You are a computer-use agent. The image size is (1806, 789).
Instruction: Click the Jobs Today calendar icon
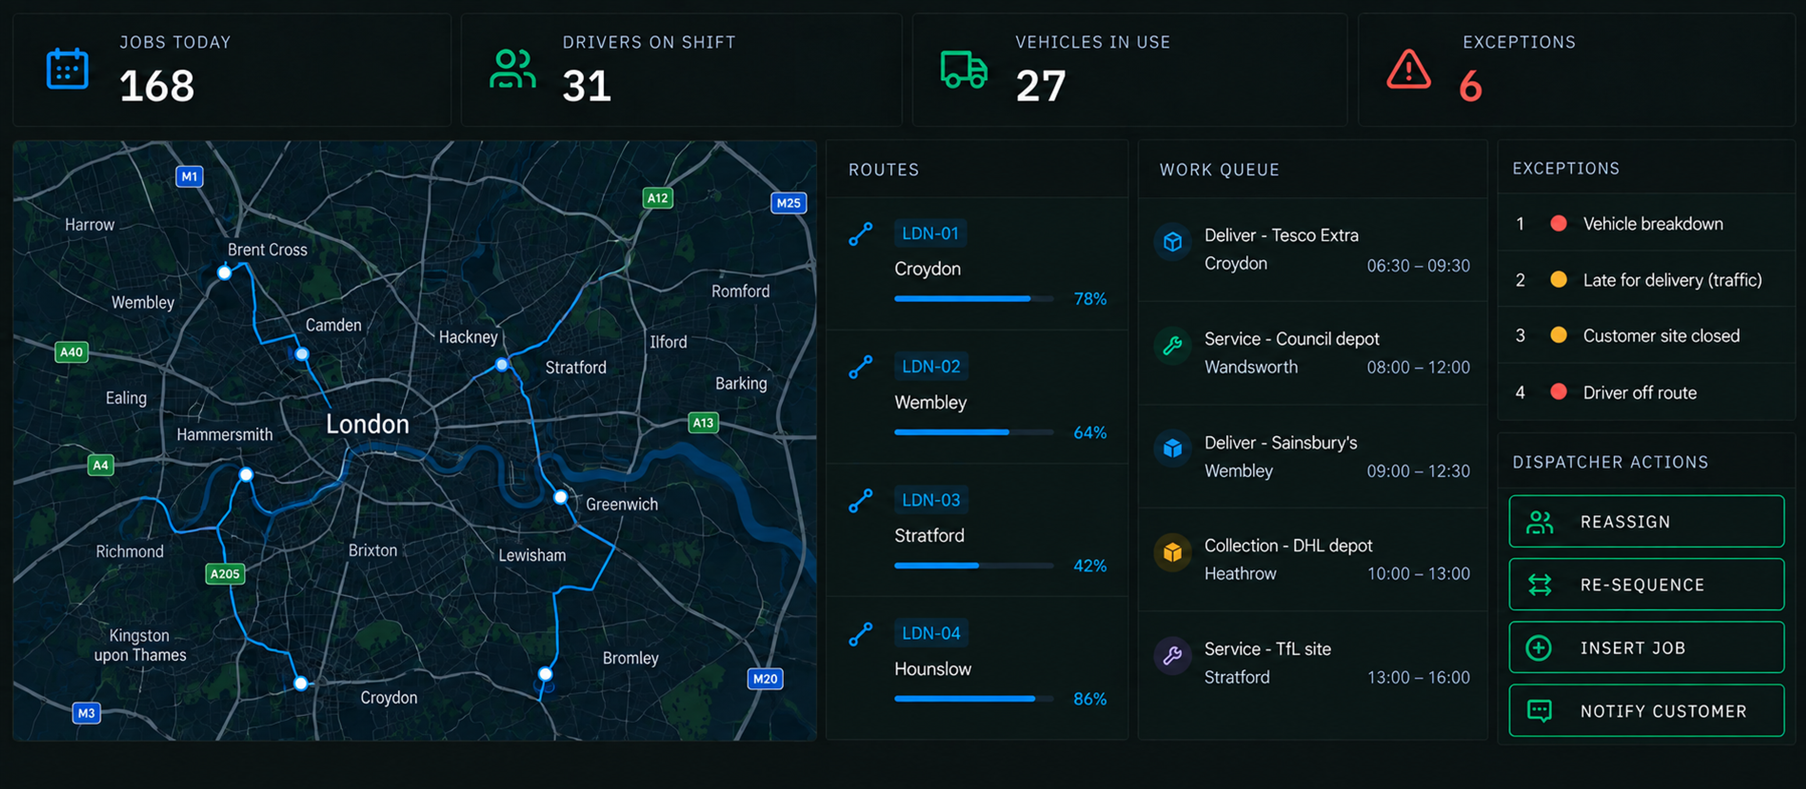coord(67,69)
